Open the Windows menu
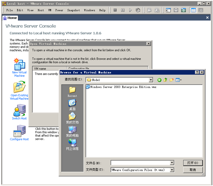 [x=89, y=10]
